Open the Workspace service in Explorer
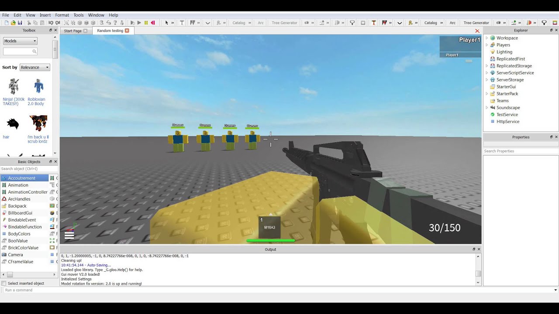The height and width of the screenshot is (314, 559). pos(507,38)
